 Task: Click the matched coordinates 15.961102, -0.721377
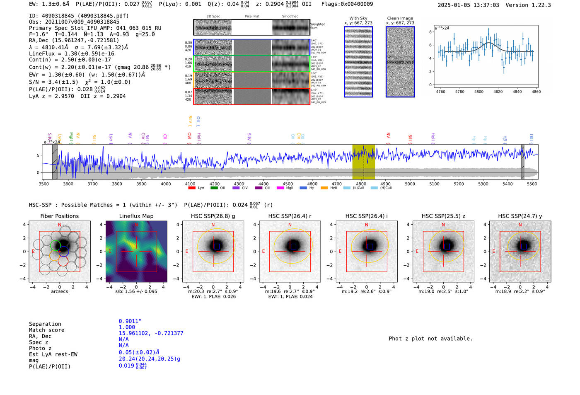coord(151,333)
